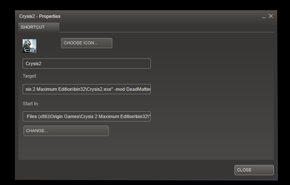
Task: Click the Start In: label
Action: coord(31,104)
